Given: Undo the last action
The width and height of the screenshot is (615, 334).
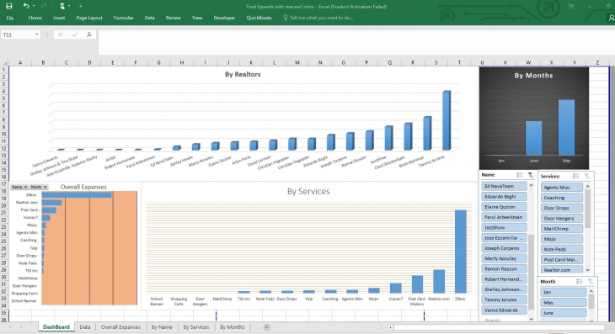Looking at the screenshot, I should click(26, 6).
